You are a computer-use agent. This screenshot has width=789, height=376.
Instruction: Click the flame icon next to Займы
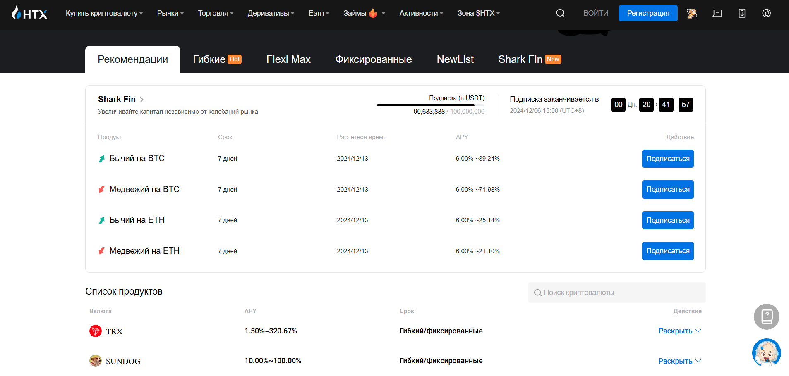pyautogui.click(x=373, y=13)
